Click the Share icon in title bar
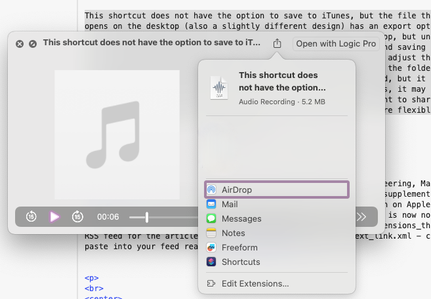This screenshot has height=299, width=431. (277, 43)
